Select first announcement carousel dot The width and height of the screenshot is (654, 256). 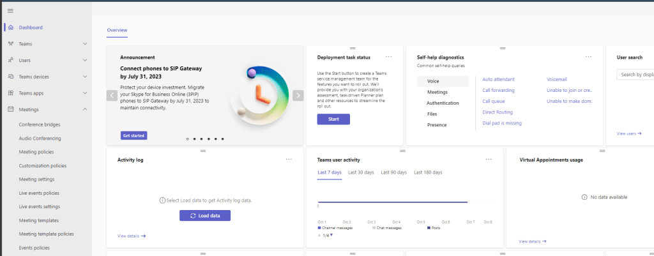[187, 139]
